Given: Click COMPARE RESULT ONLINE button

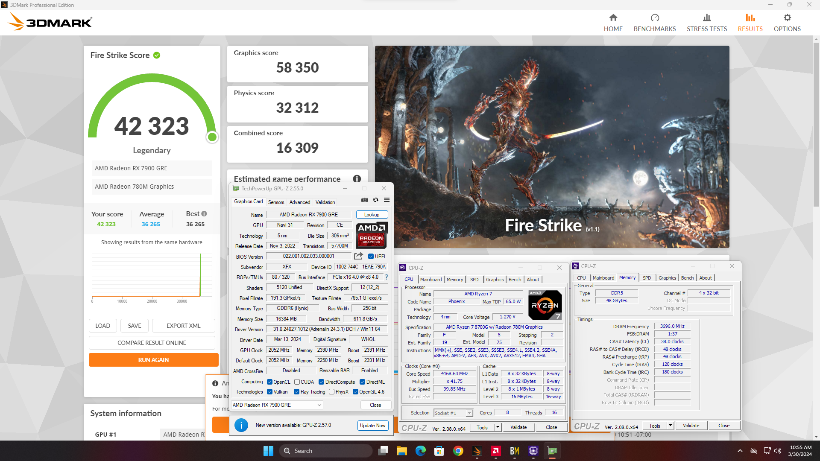Looking at the screenshot, I should click(152, 343).
